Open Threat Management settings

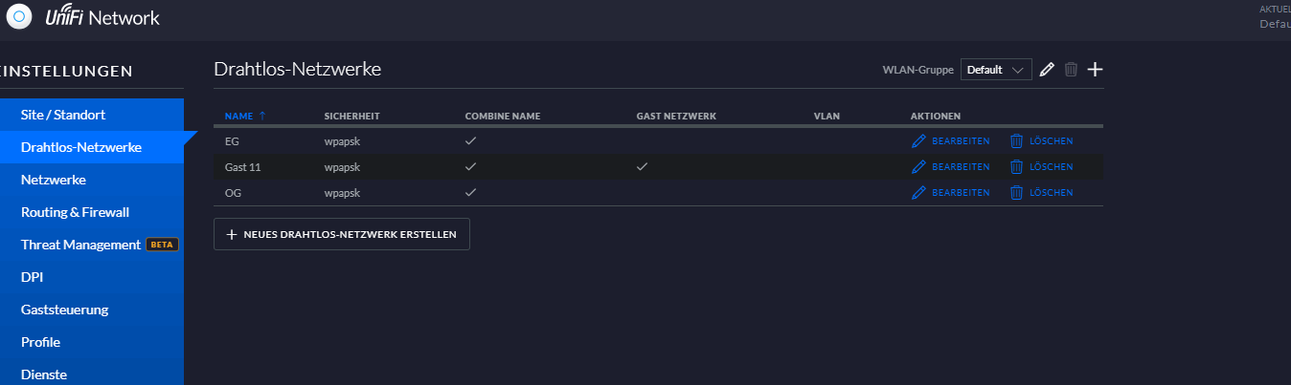click(x=80, y=245)
